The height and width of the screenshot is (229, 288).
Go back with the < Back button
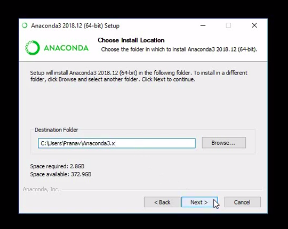162,202
